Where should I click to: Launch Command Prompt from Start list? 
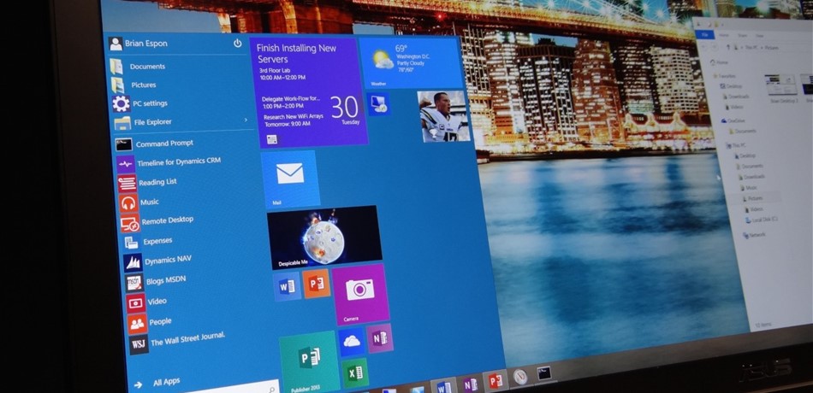[155, 144]
